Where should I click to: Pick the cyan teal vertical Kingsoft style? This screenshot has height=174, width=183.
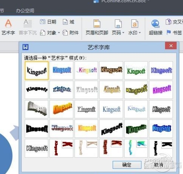136,148
